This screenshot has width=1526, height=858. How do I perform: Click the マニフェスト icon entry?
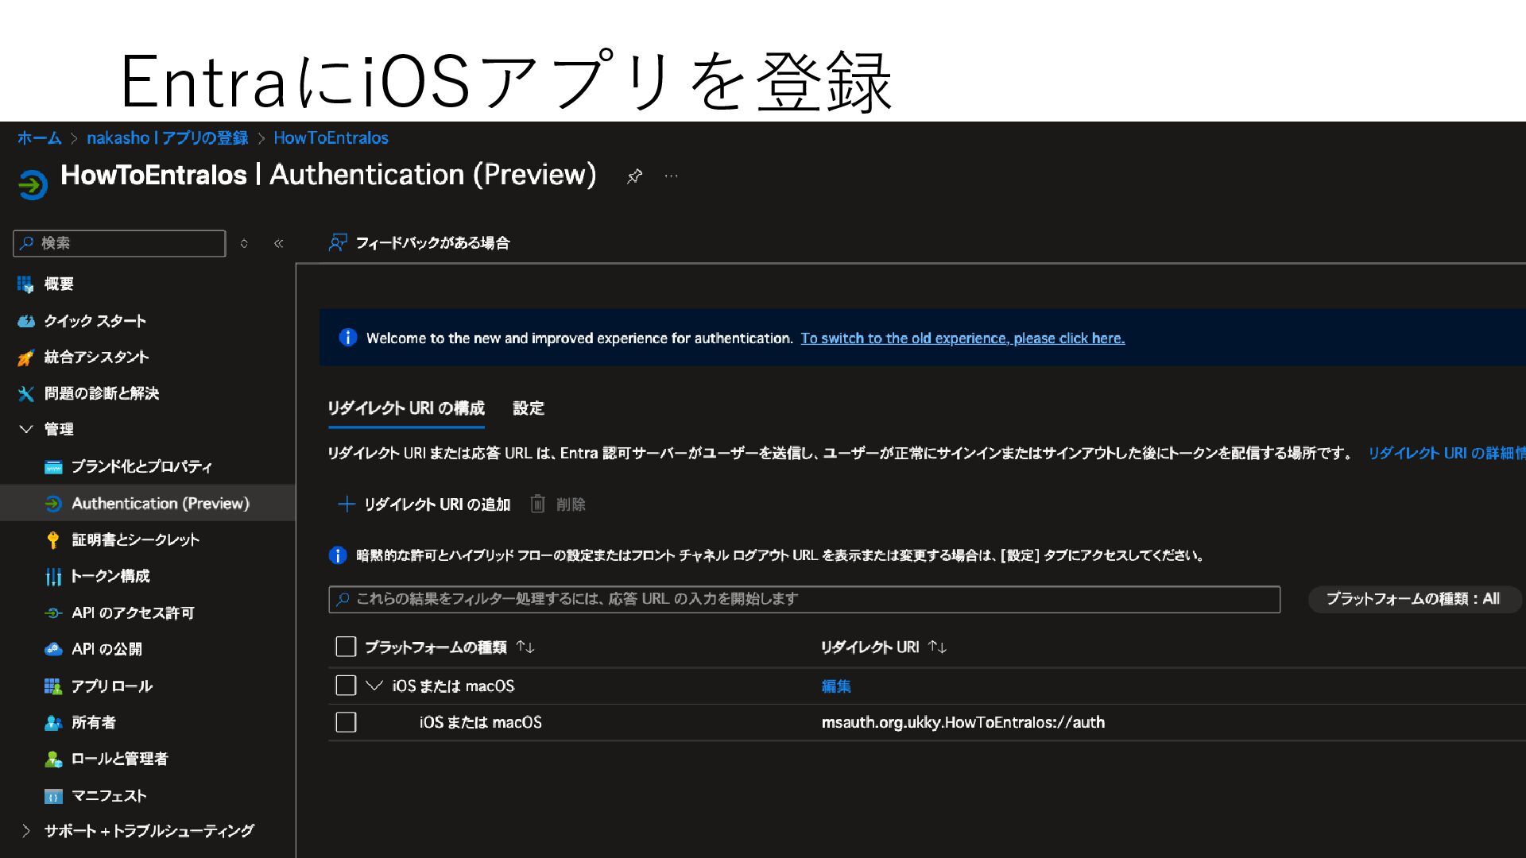(x=53, y=796)
